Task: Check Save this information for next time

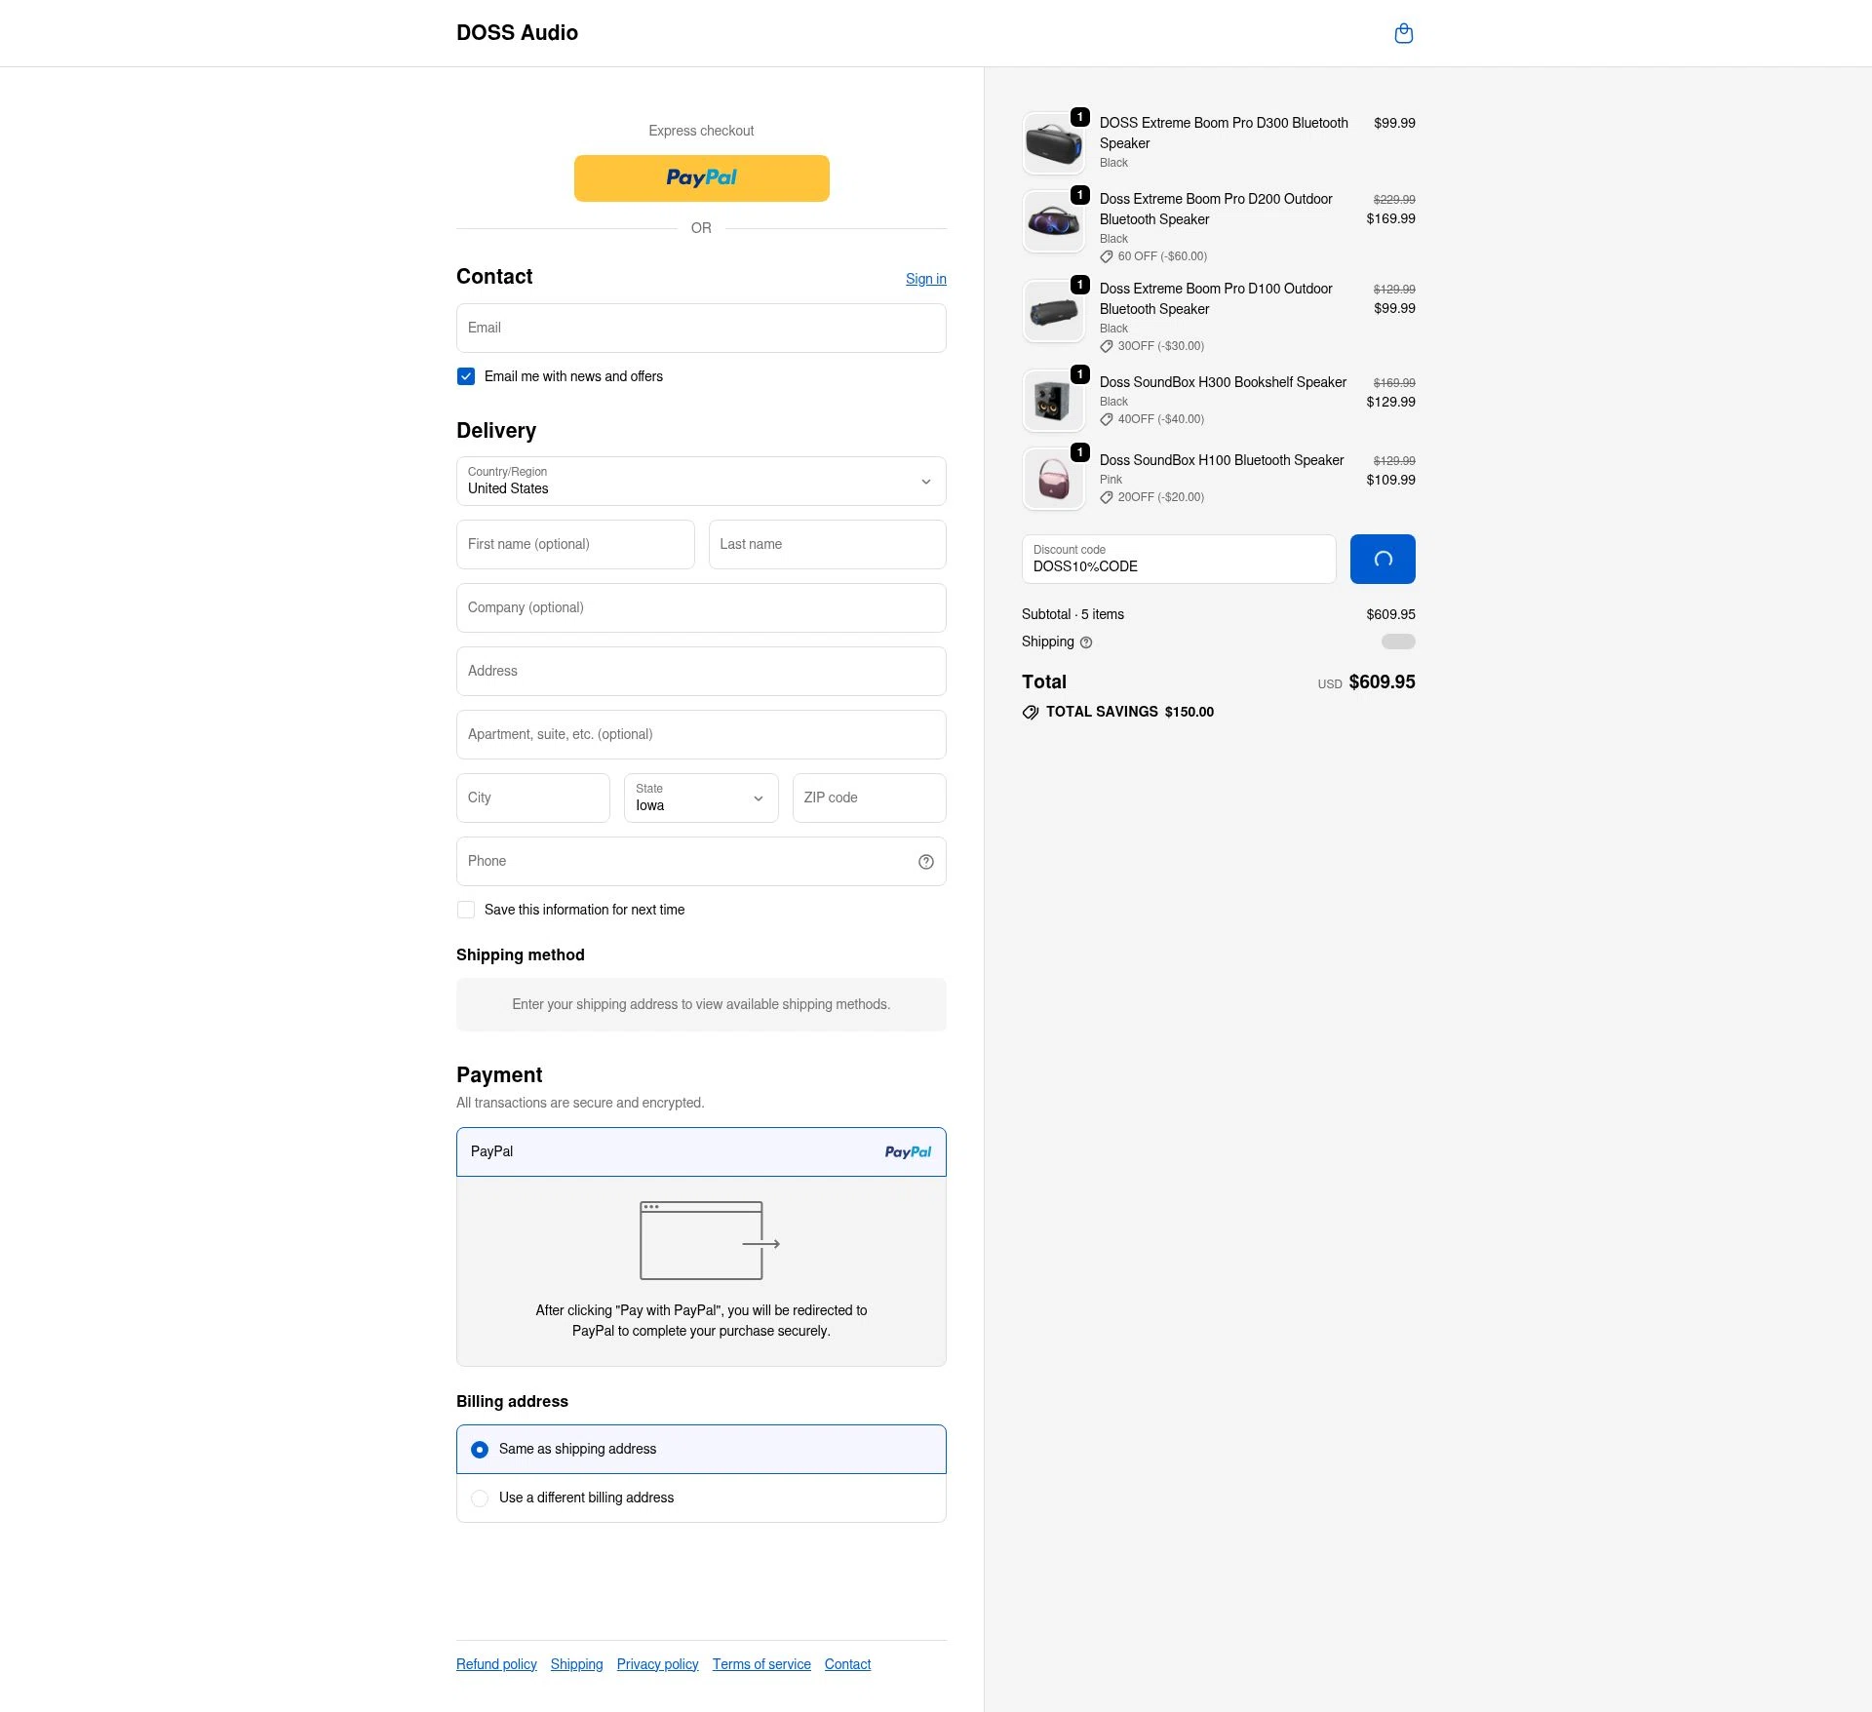Action: [x=466, y=909]
